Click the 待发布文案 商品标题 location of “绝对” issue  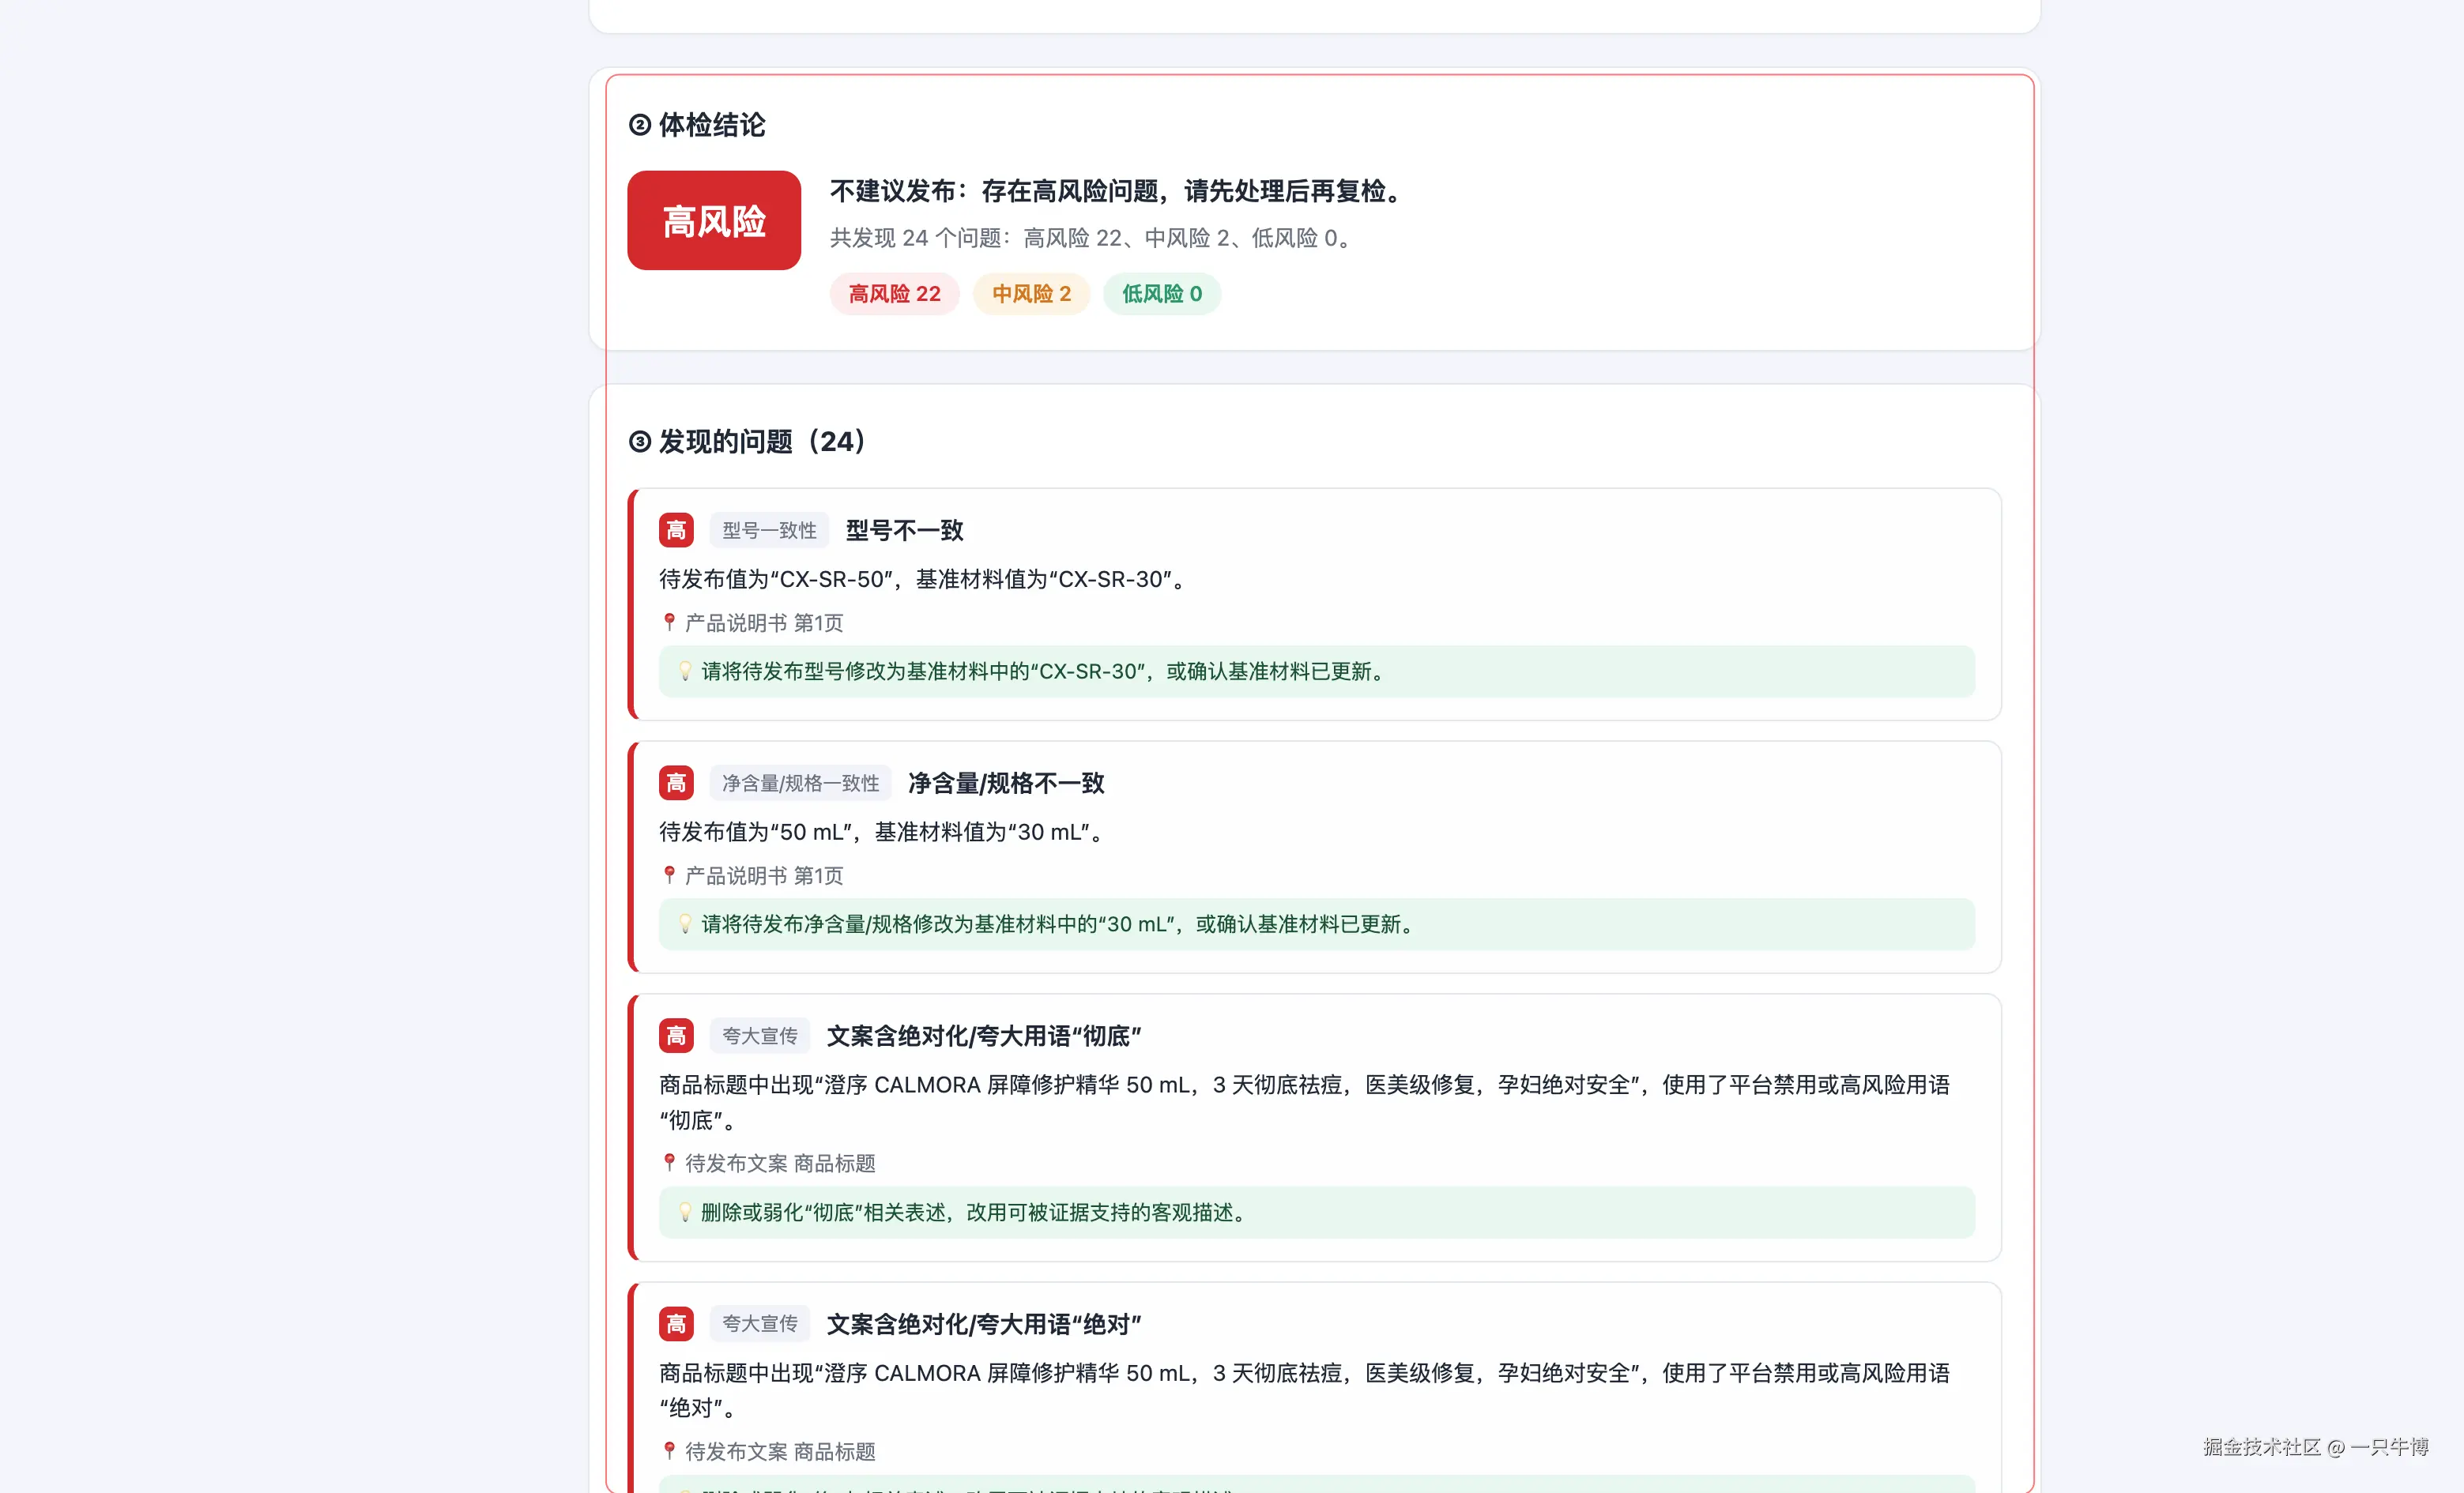click(x=780, y=1452)
